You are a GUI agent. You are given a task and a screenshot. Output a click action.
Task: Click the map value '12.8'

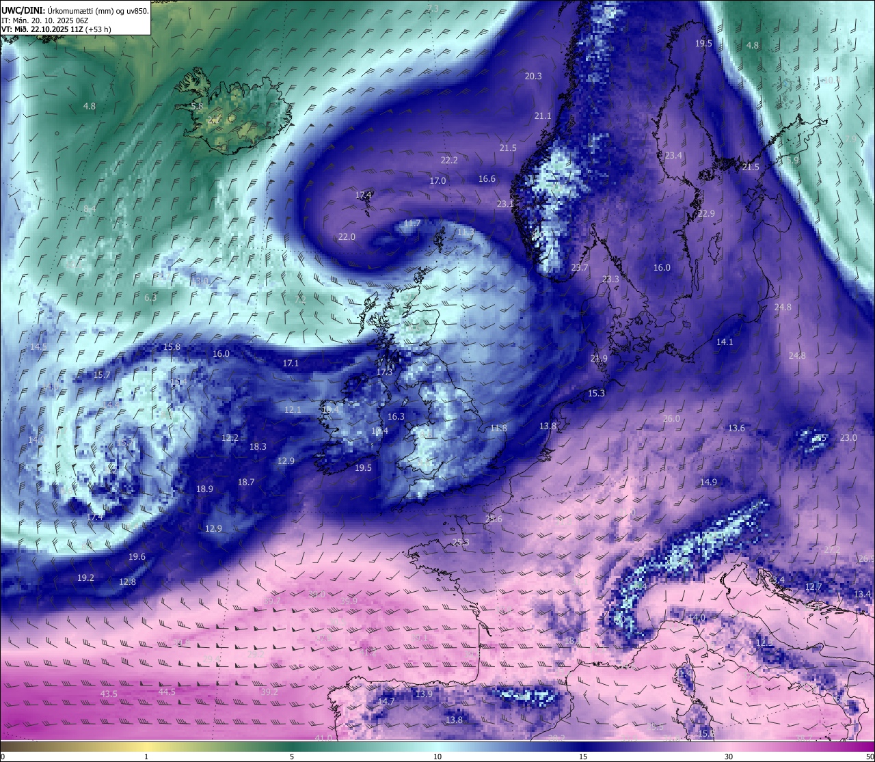pos(127,582)
